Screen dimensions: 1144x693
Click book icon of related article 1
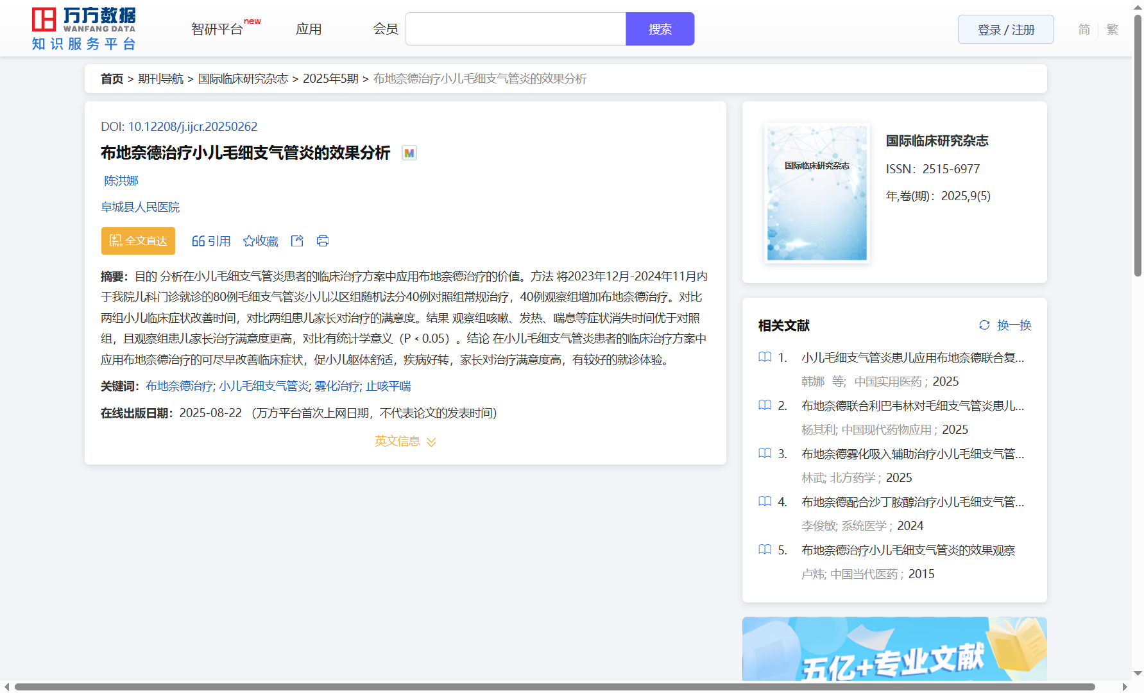(x=765, y=357)
